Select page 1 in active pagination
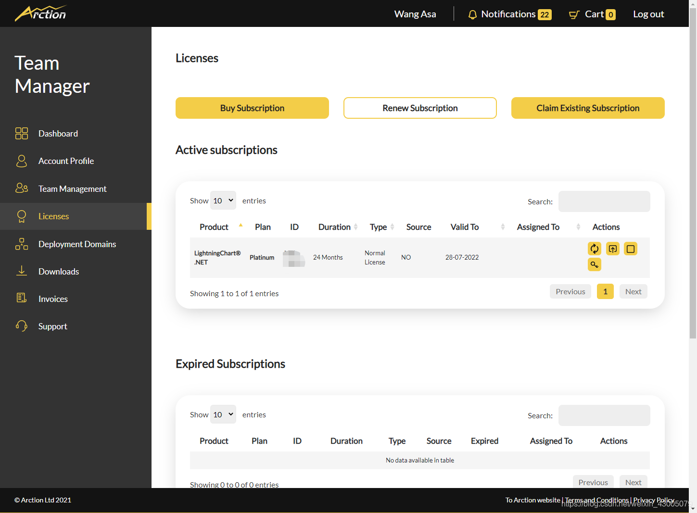The image size is (697, 513). click(605, 291)
